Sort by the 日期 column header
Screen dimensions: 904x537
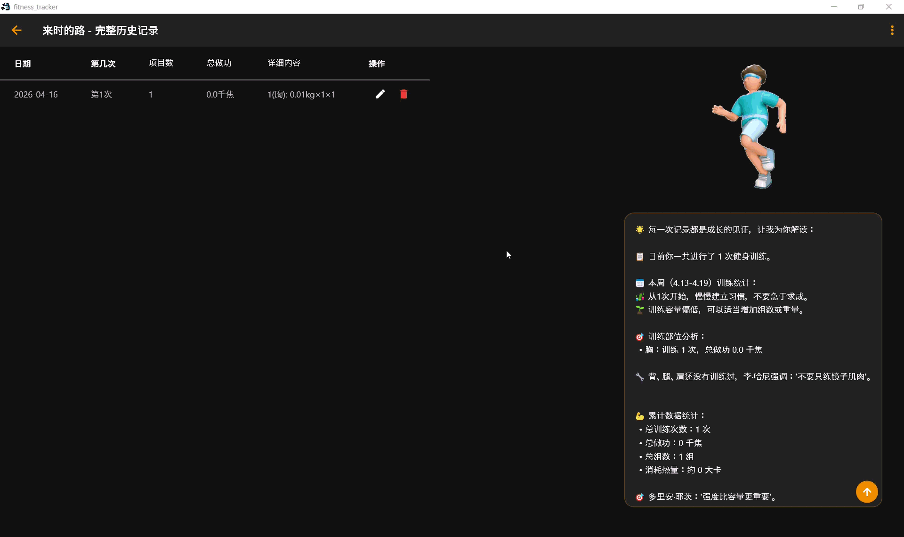[x=23, y=64]
